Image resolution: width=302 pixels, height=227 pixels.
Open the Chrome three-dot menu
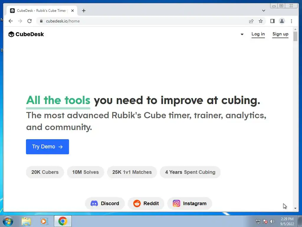(x=291, y=21)
